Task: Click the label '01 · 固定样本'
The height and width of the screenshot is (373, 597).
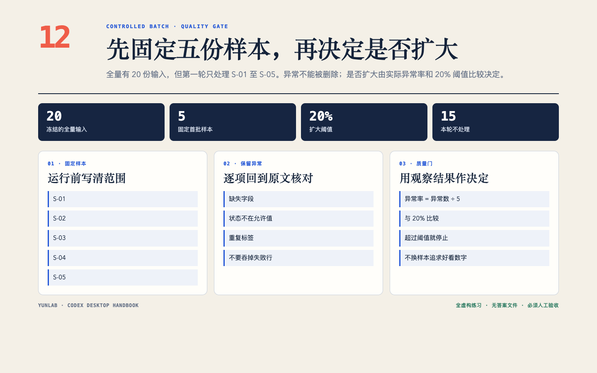Action: 67,164
